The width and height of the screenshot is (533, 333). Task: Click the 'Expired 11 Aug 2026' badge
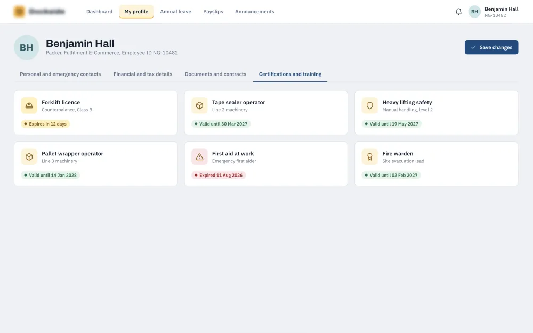pyautogui.click(x=219, y=176)
